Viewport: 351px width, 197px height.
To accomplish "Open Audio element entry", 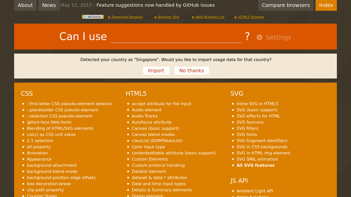I will click(x=147, y=110).
